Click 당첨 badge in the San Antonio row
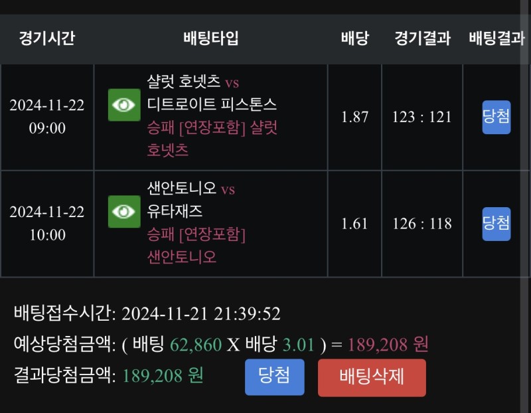Viewport: 531px width, 413px height. pos(496,224)
